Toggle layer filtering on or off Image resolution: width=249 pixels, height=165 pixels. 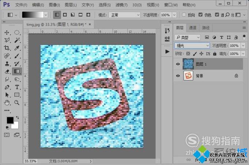tap(244, 37)
